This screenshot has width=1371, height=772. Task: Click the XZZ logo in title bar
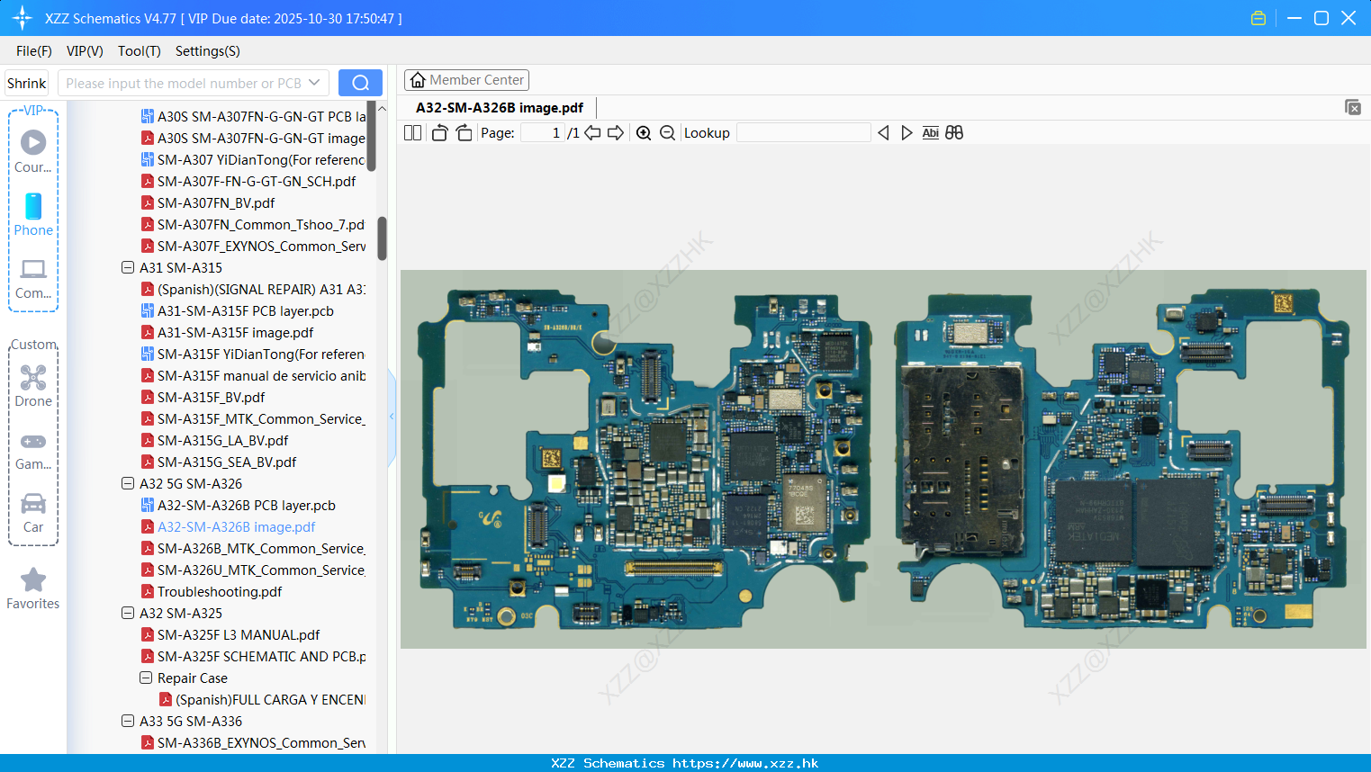(23, 18)
